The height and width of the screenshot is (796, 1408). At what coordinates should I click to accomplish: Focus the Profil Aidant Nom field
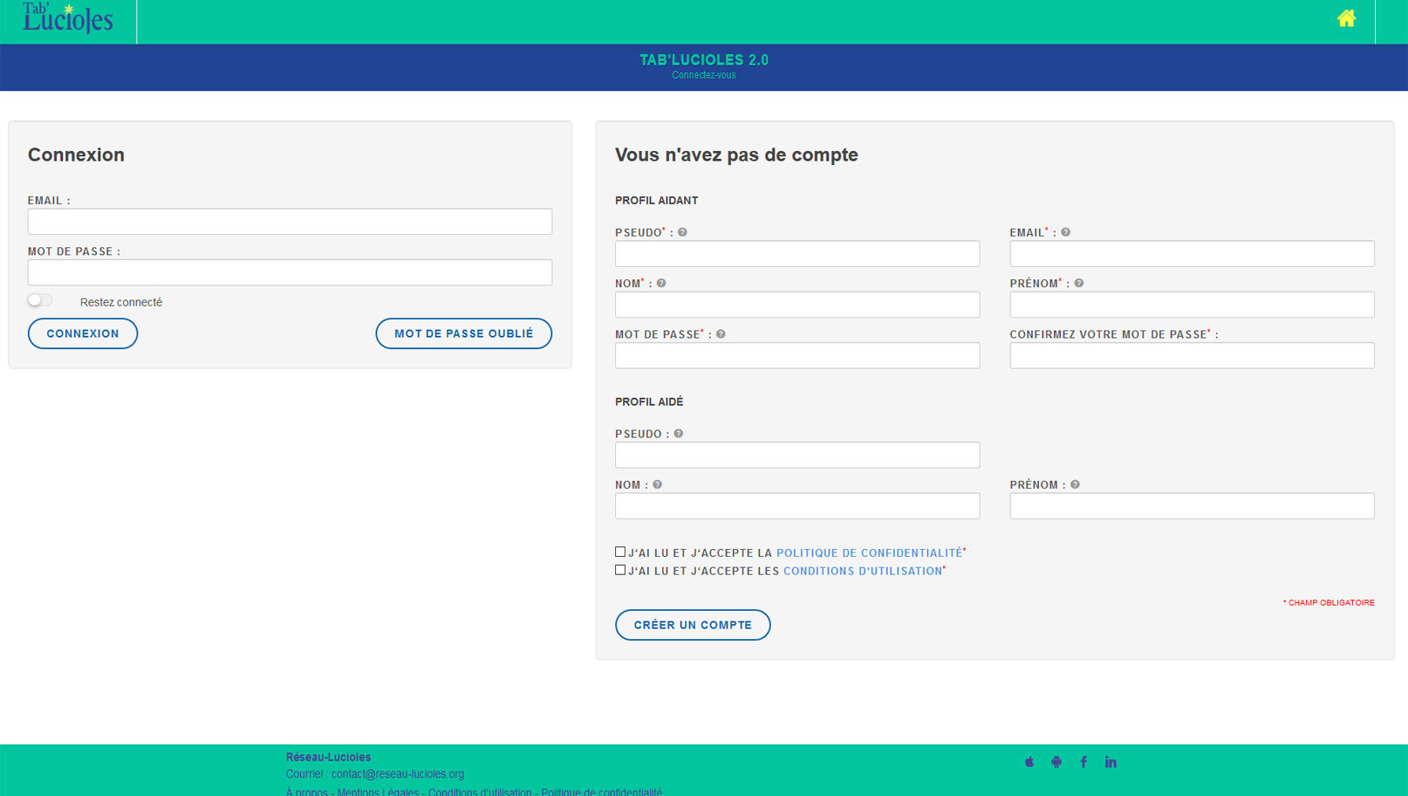pyautogui.click(x=797, y=305)
